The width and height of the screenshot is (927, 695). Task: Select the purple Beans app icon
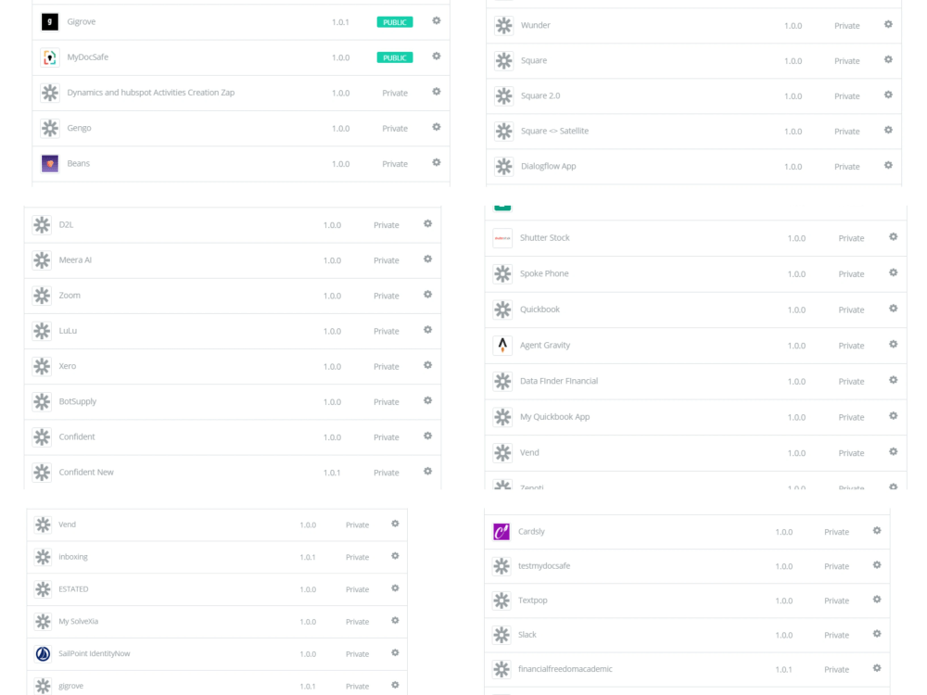point(50,163)
